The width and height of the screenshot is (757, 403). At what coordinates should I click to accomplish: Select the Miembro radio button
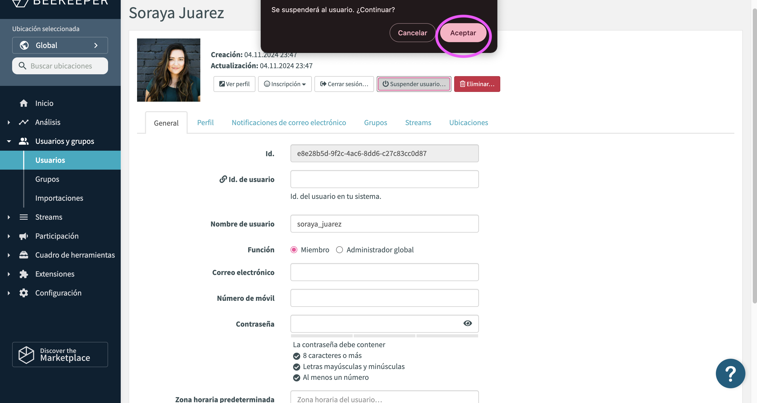tap(294, 250)
